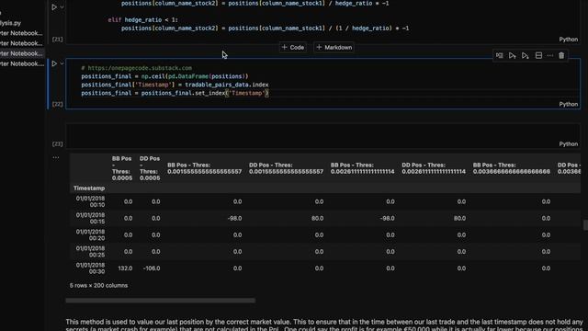Screen dimensions: 588x331
Task: Execute Cell and Below from toolbar
Action: click(x=526, y=55)
